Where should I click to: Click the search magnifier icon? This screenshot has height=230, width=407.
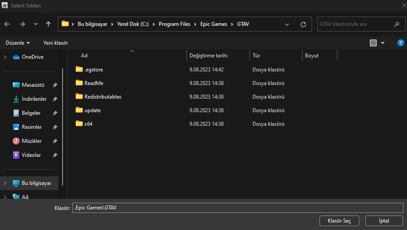point(396,24)
